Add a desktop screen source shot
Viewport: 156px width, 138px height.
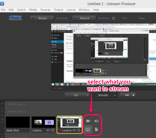click(88, 129)
